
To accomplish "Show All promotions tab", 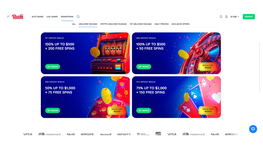I will (74, 24).
